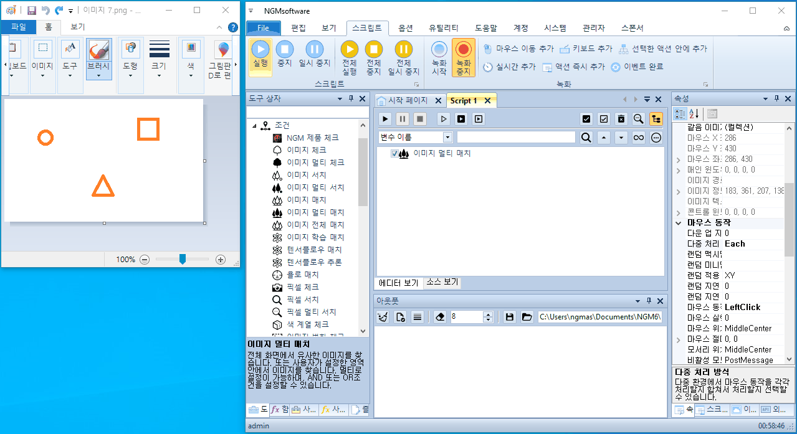Click the variable search input field
This screenshot has height=434, width=797.
tap(516, 138)
